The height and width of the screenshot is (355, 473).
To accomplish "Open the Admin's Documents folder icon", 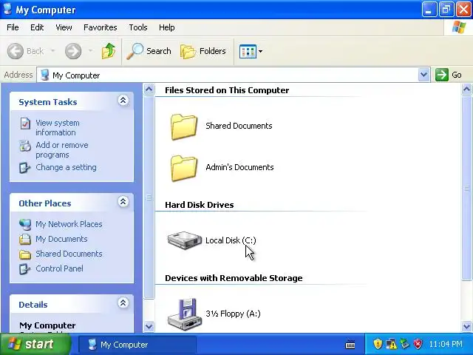I will 184,168.
